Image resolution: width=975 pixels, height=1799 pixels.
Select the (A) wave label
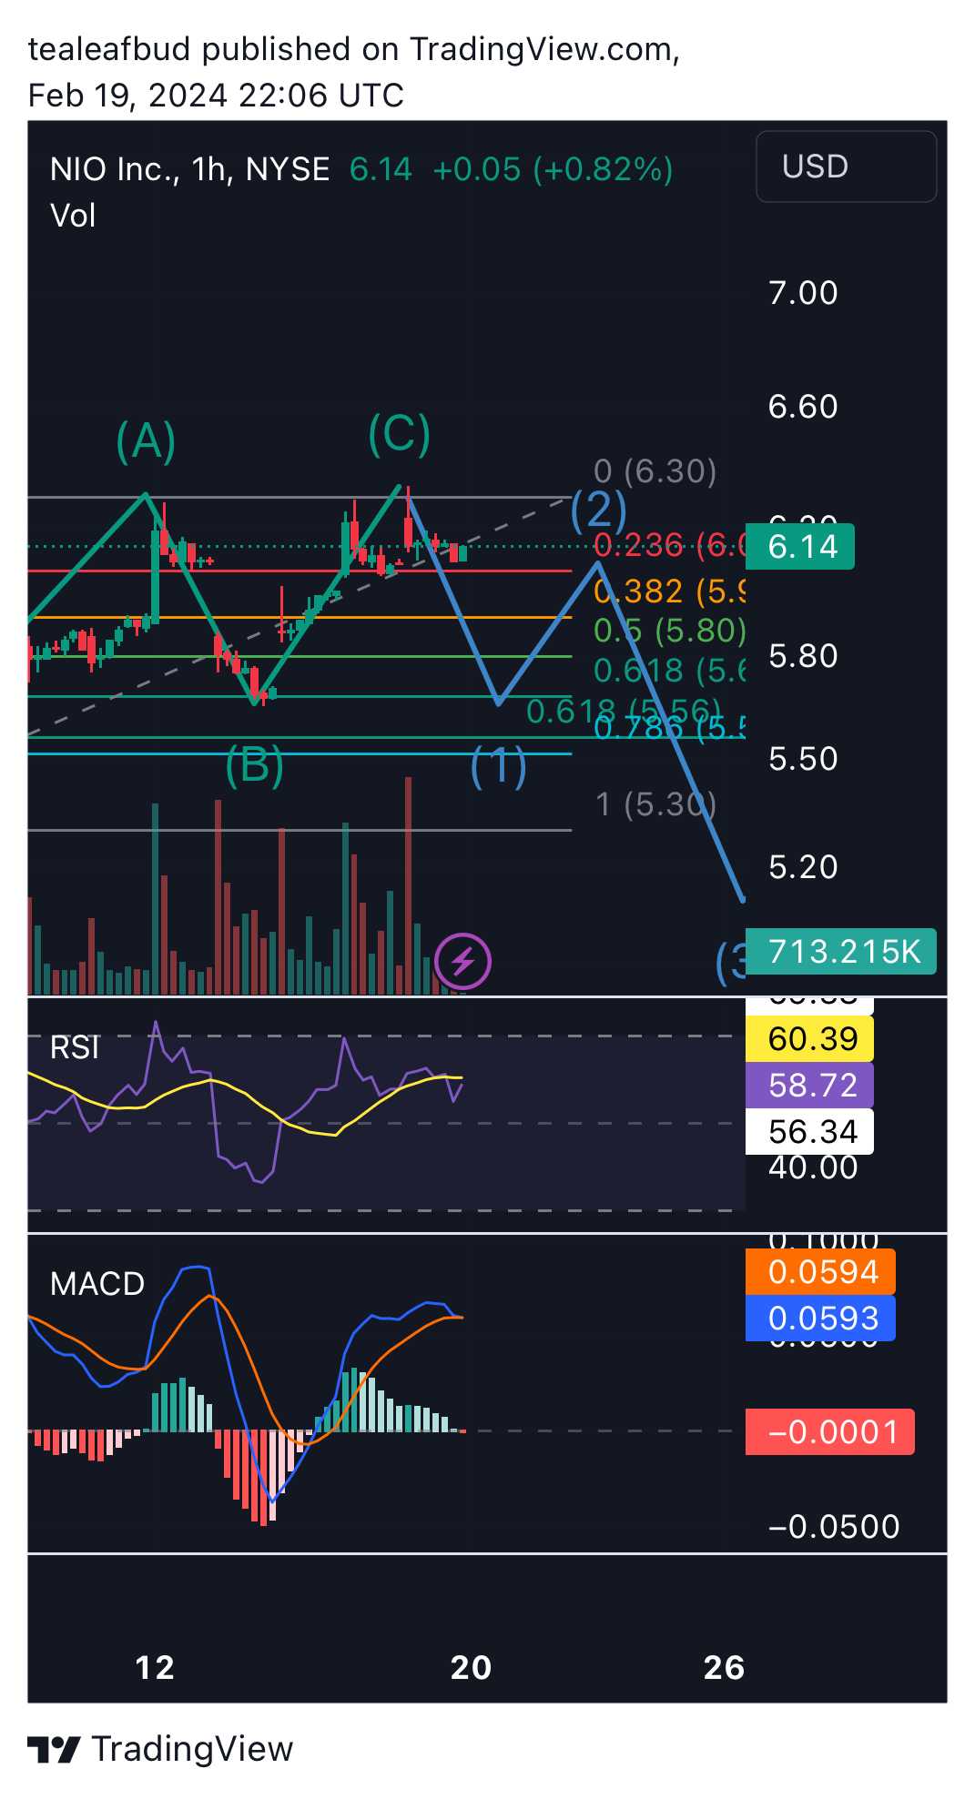(146, 441)
